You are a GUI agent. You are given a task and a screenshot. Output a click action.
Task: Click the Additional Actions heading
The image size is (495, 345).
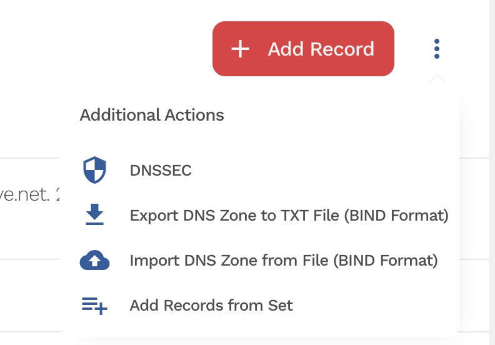point(152,115)
